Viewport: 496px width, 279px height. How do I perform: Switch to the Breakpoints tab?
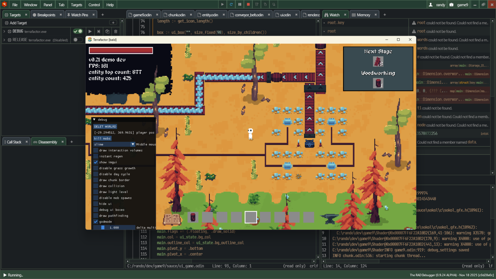click(46, 15)
